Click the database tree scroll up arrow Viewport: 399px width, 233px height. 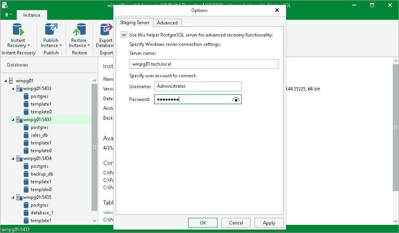click(x=94, y=80)
